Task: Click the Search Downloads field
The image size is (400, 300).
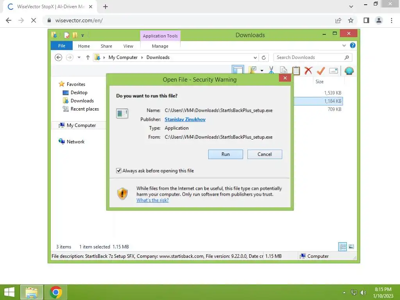Action: click(312, 57)
